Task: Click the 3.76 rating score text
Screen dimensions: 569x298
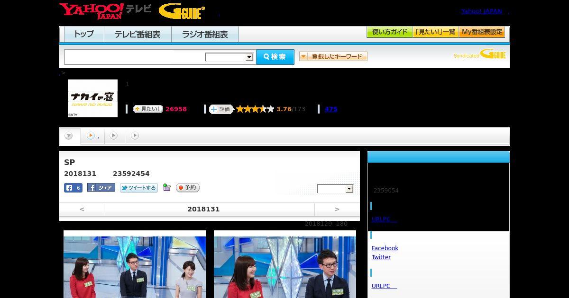Action: click(x=284, y=109)
